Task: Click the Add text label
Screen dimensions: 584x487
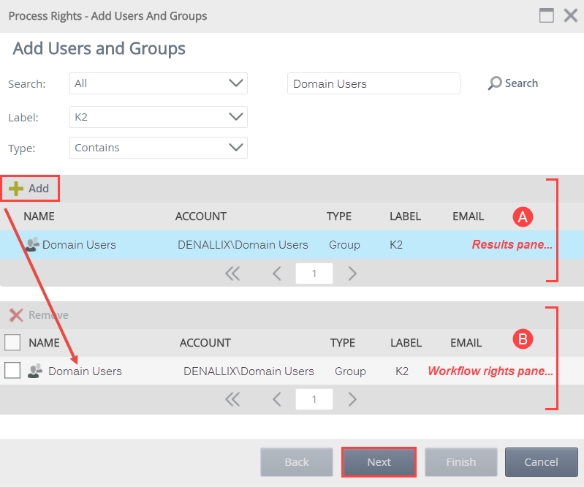Action: point(39,189)
